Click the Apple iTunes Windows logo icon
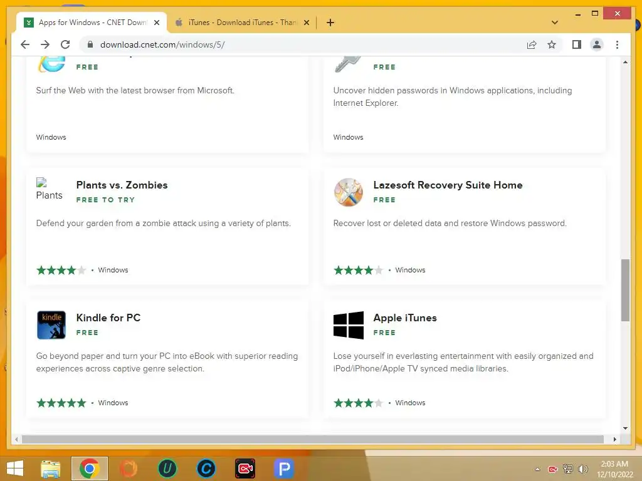642x481 pixels. (x=349, y=325)
